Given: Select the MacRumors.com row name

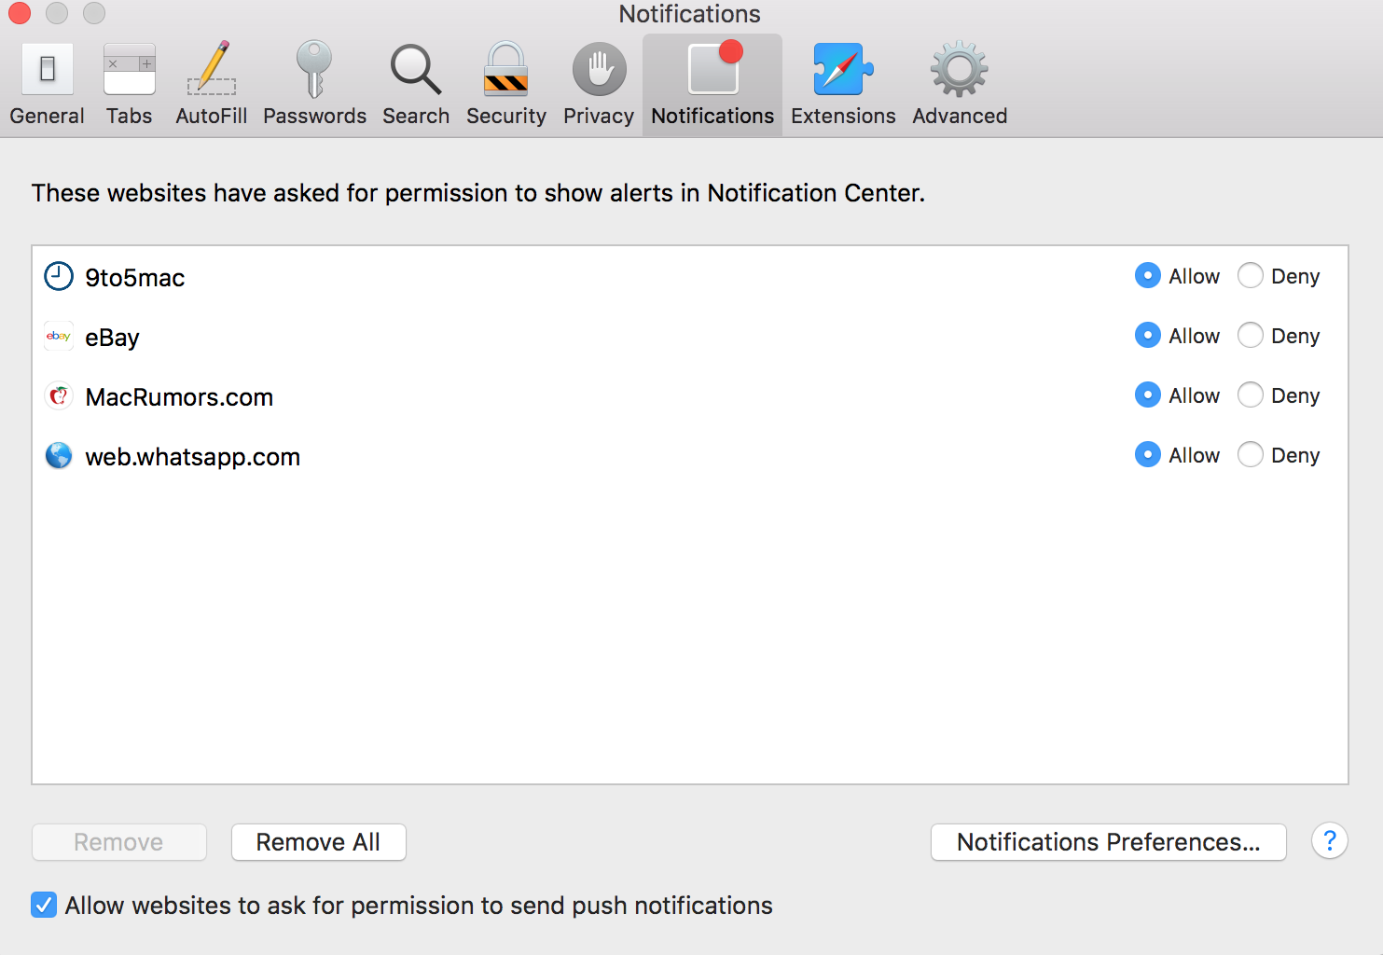Looking at the screenshot, I should point(179,397).
